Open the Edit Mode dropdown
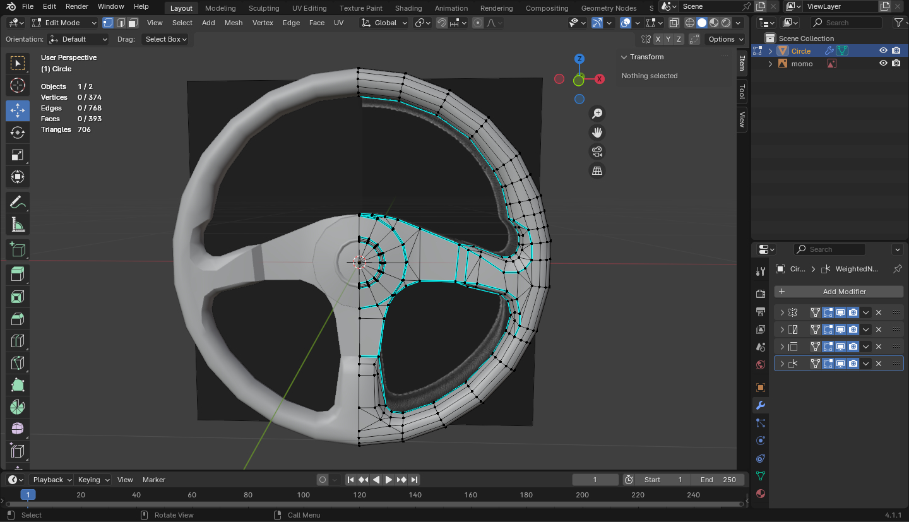The height and width of the screenshot is (522, 909). coord(64,23)
